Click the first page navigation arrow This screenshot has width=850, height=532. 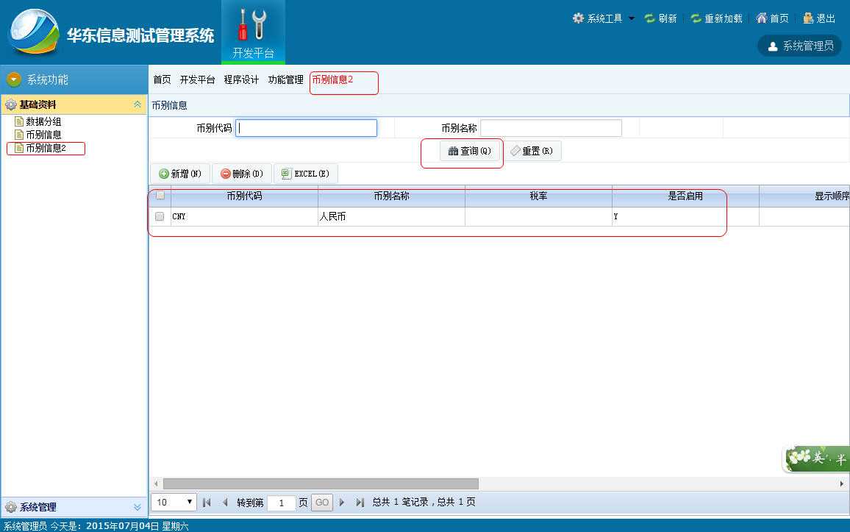tap(207, 502)
